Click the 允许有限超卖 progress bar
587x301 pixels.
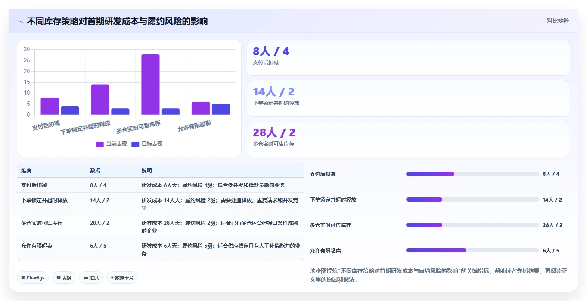tap(472, 250)
